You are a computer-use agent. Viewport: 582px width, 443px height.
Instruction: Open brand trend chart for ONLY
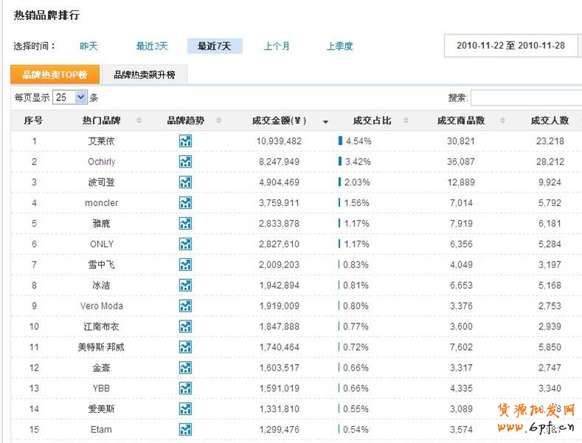(x=185, y=244)
